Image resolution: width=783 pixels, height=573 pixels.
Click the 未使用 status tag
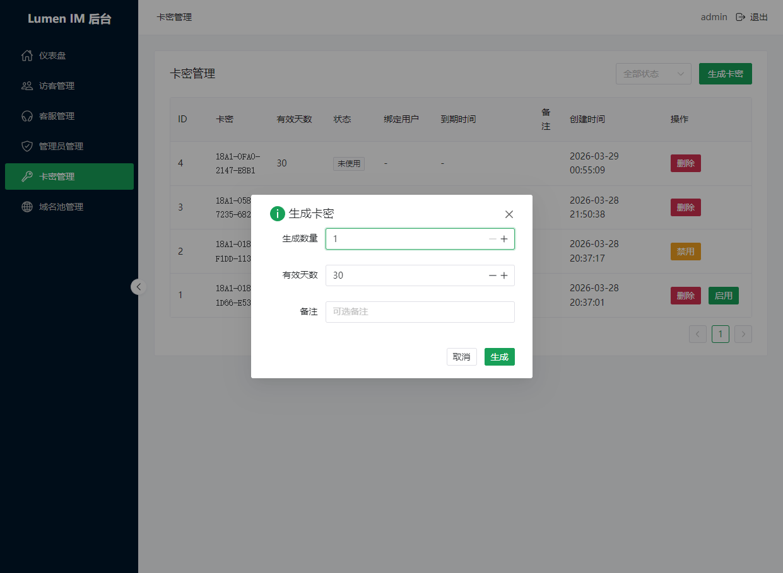pyautogui.click(x=349, y=163)
